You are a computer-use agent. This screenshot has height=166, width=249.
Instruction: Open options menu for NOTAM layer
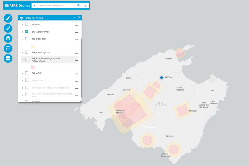point(76,25)
